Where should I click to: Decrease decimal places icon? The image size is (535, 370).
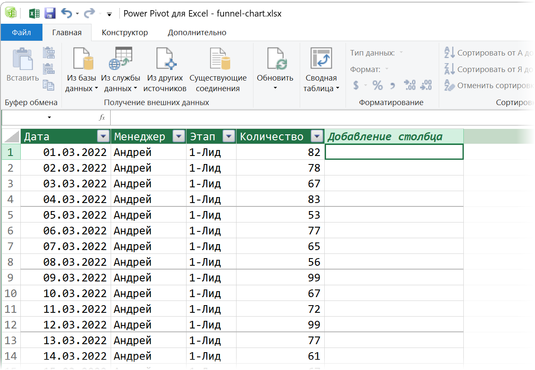point(426,85)
